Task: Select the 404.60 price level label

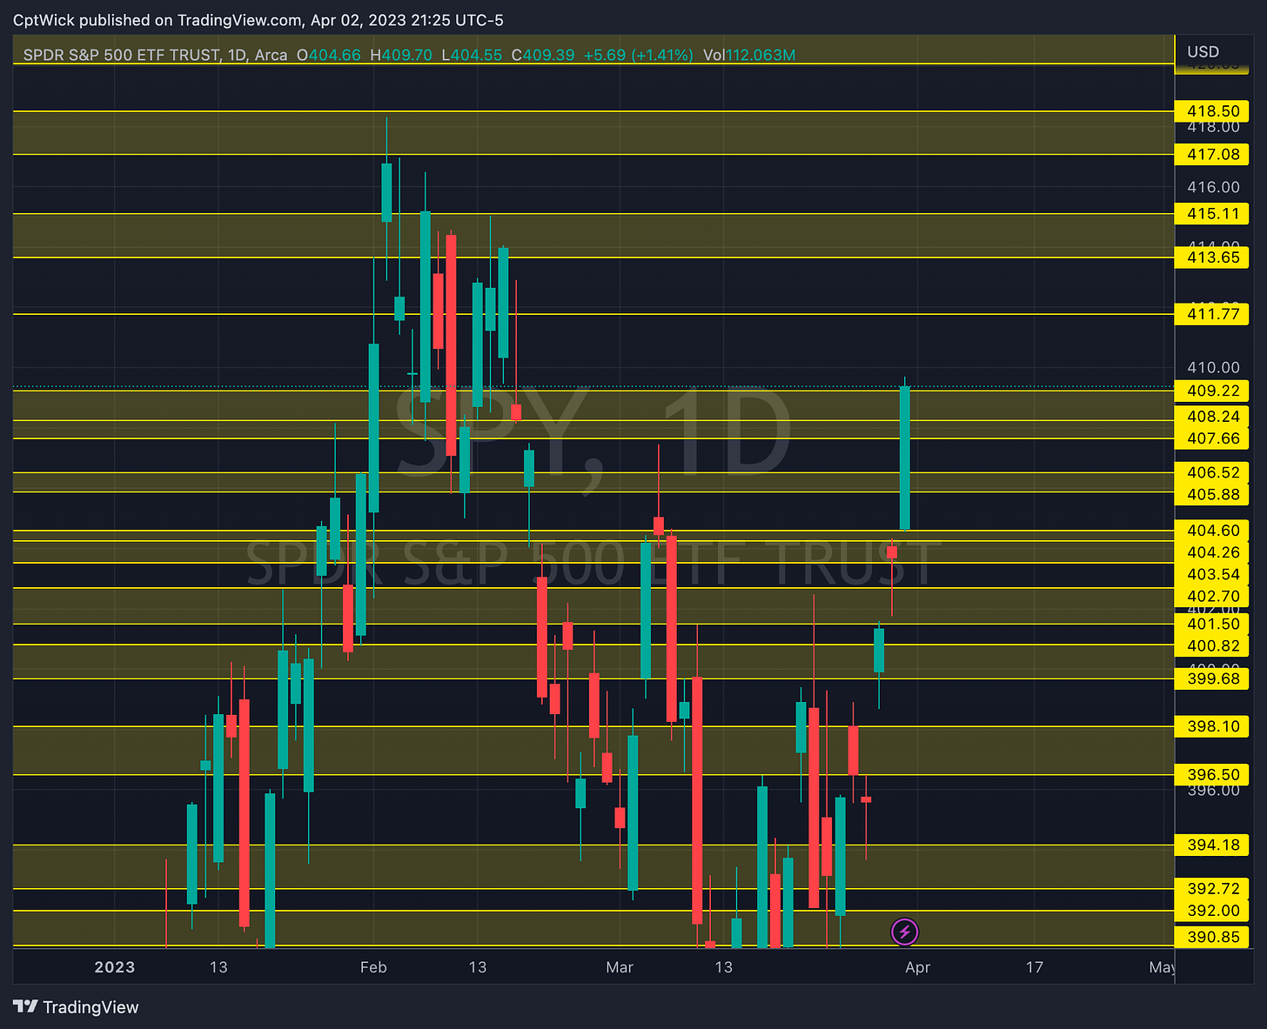Action: point(1212,531)
